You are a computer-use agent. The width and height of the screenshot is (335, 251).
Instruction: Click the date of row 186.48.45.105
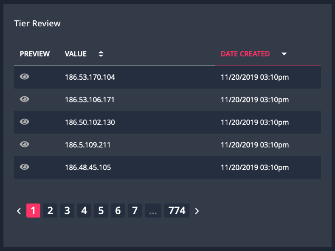point(255,168)
